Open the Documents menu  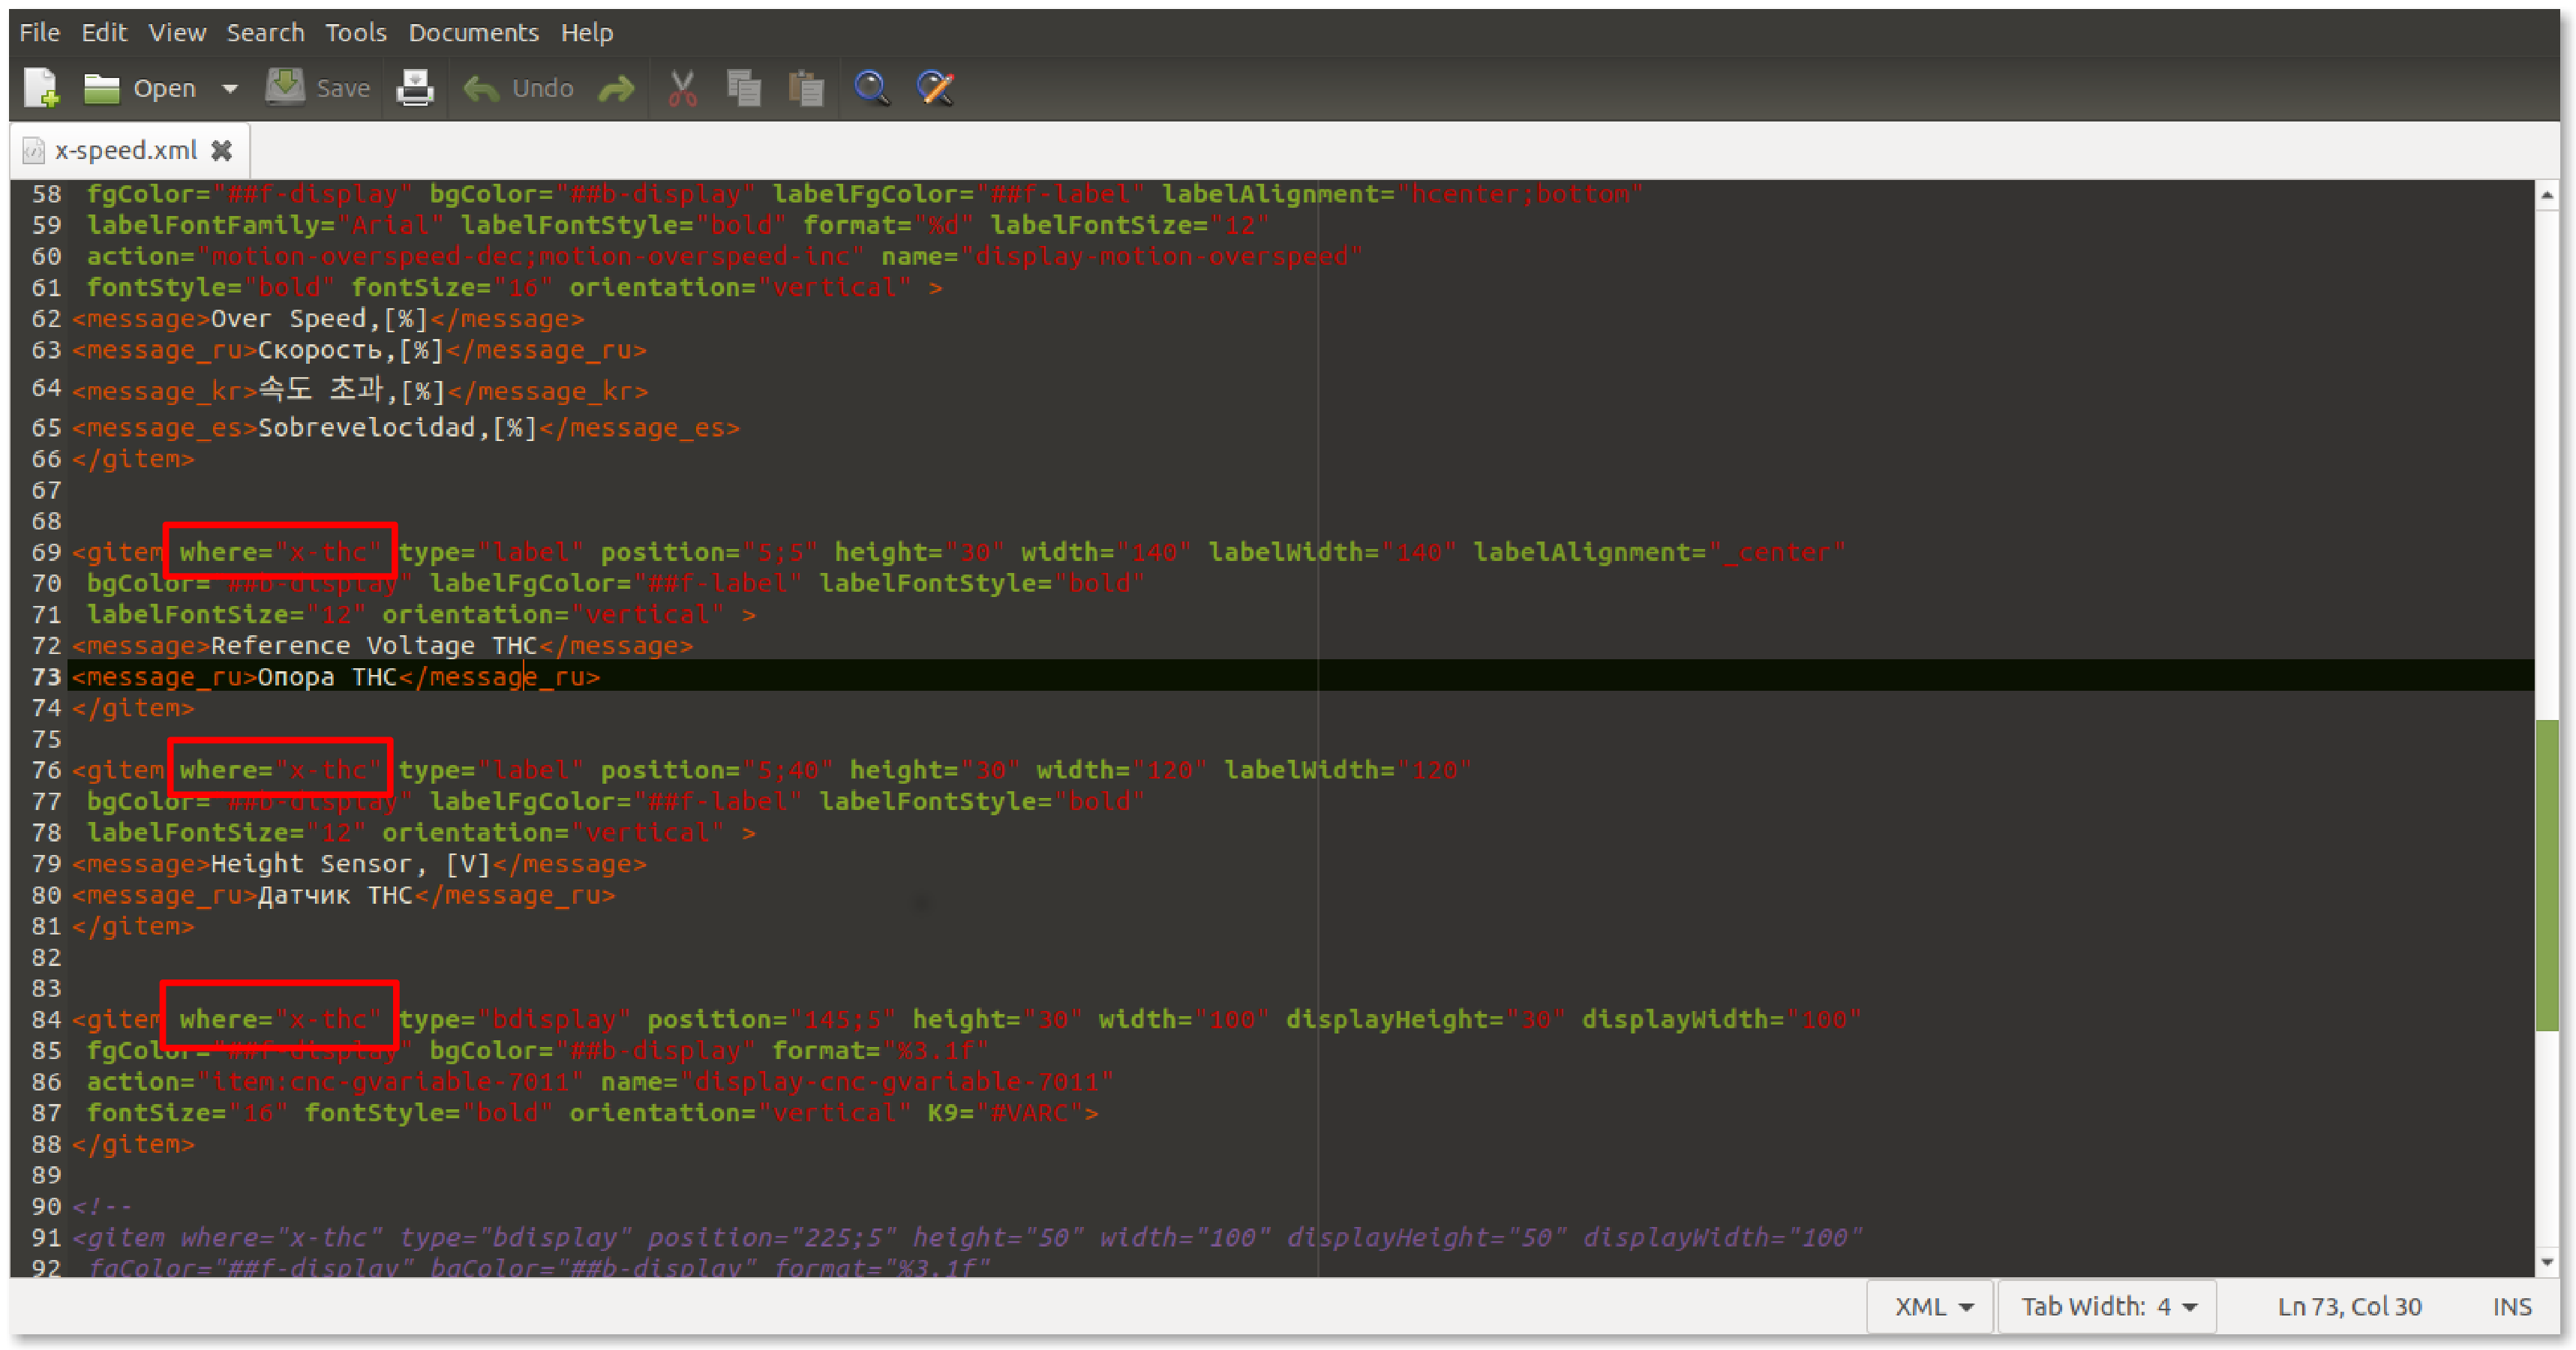(x=473, y=32)
